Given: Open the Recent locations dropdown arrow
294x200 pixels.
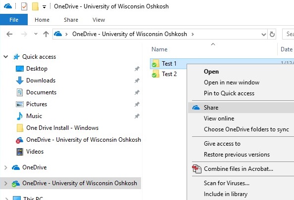Looking at the screenshot, I should [36, 34].
